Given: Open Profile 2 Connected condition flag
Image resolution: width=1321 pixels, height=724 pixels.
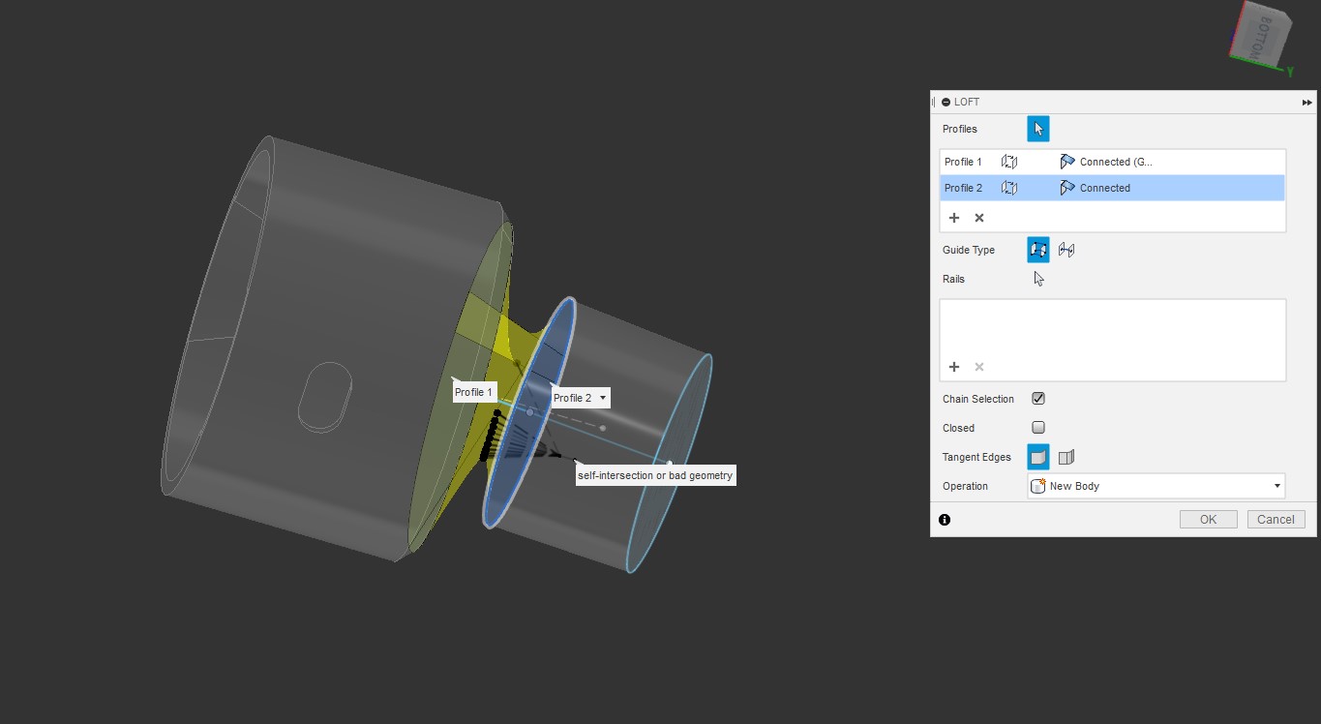Looking at the screenshot, I should 1067,188.
